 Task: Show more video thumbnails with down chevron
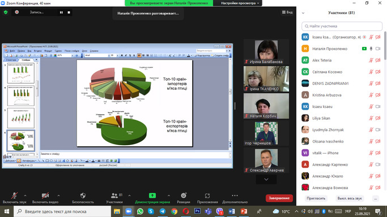coord(266,179)
